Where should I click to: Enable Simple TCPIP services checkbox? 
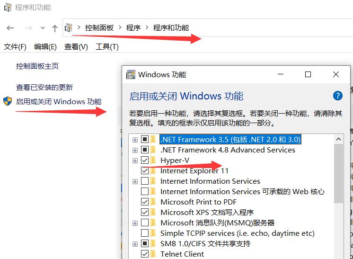pyautogui.click(x=145, y=233)
